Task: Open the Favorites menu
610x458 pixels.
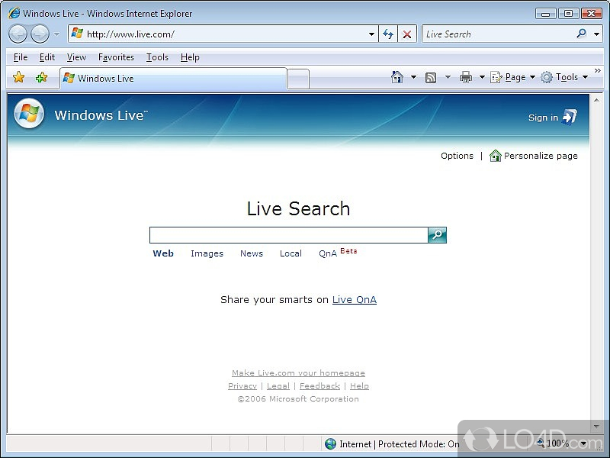Action: point(116,57)
